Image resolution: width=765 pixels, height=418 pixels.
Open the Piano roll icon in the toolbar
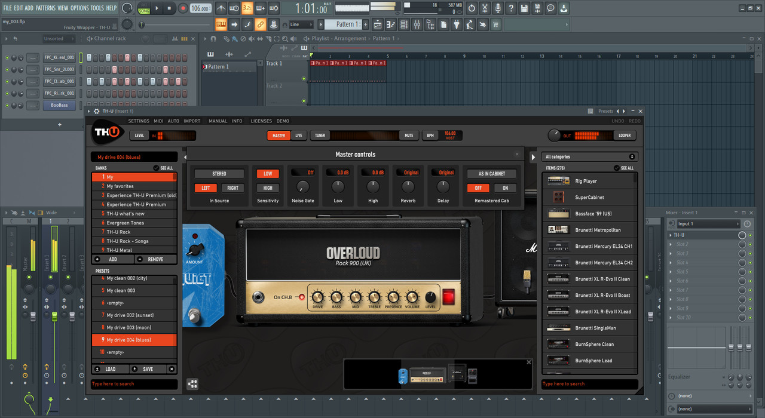tap(391, 24)
